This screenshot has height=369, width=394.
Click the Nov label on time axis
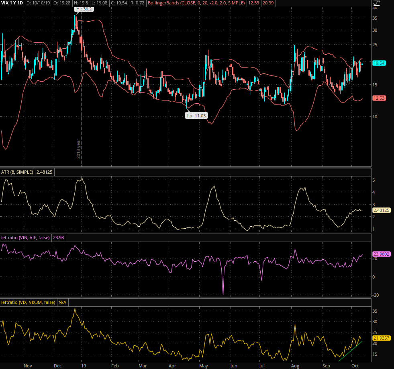pyautogui.click(x=28, y=366)
